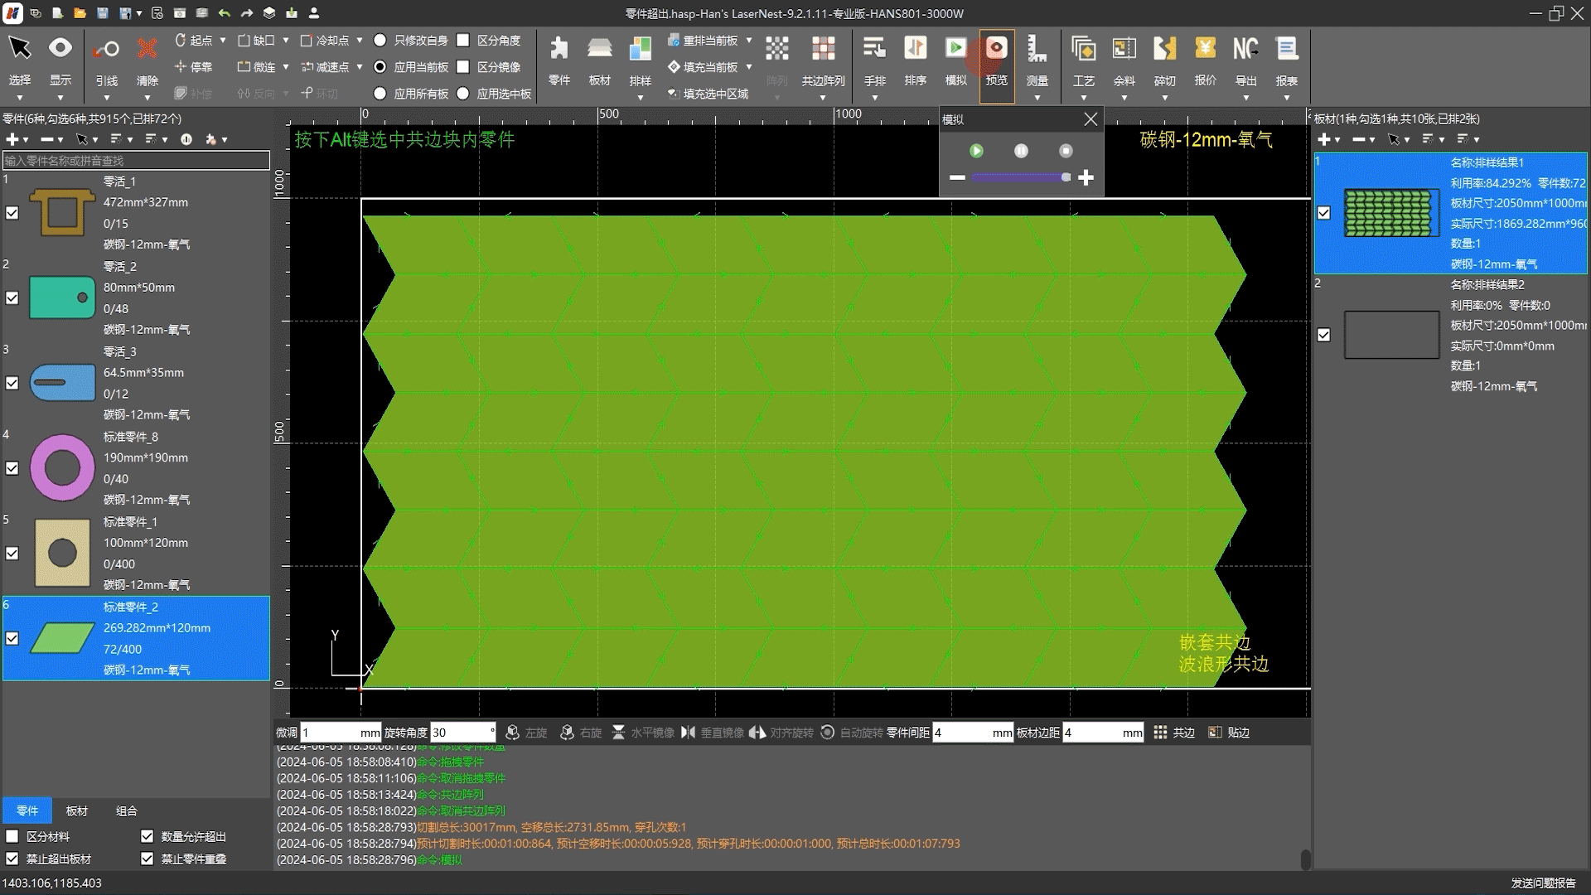Expand the 导出 NC export dropdown
1591x895 pixels.
pos(1245,98)
